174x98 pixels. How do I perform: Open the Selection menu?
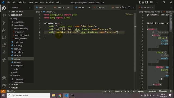coord(22,2)
